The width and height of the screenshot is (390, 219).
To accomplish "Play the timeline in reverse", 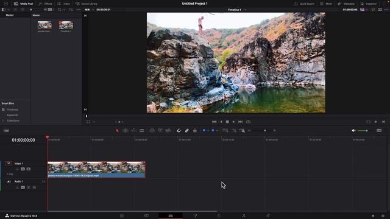I will click(221, 122).
